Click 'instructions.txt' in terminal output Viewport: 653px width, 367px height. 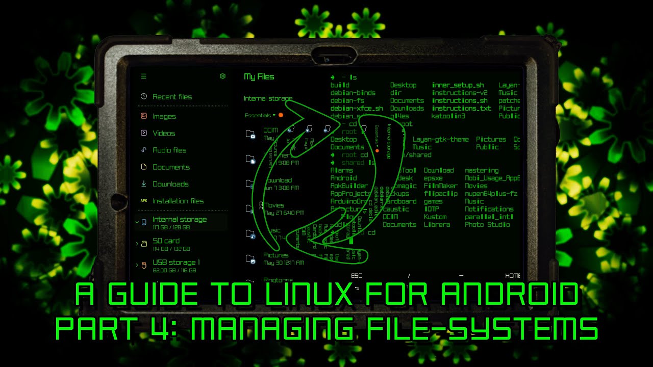pos(462,108)
